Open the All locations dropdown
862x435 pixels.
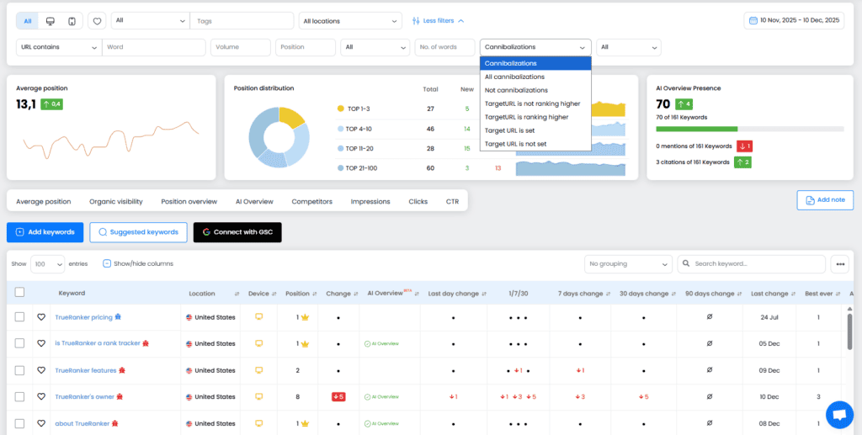pos(350,21)
